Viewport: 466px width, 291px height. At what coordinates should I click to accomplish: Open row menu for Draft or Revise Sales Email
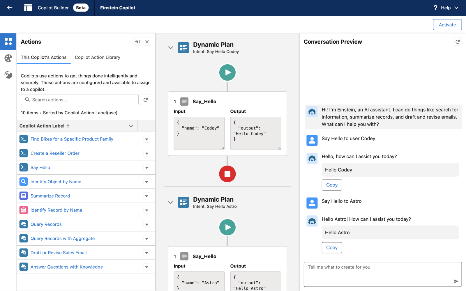[x=147, y=253]
